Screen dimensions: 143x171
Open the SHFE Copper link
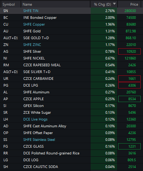click(x=34, y=24)
